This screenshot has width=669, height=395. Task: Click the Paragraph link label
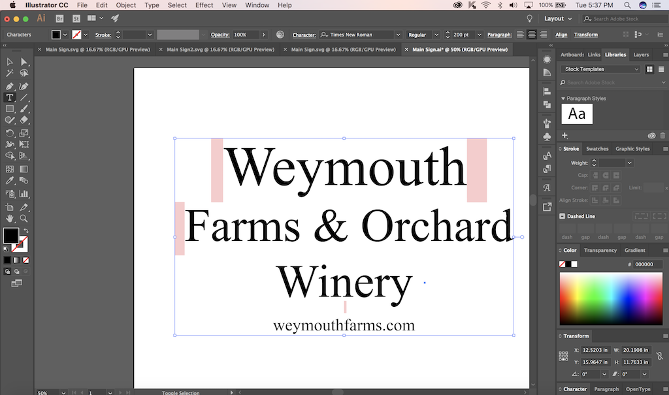499,35
